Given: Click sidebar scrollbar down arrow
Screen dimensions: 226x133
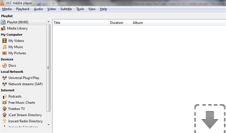Looking at the screenshot, I should click(x=49, y=125).
